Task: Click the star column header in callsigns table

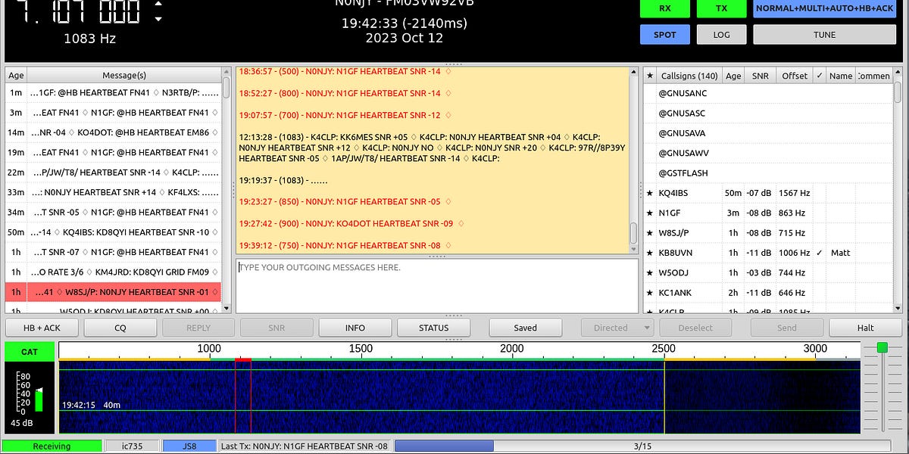Action: click(649, 75)
